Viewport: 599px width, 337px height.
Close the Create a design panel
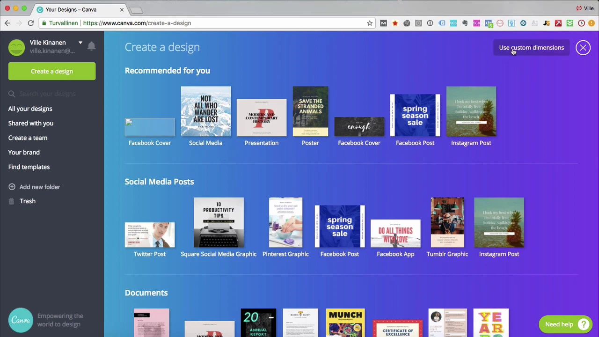(x=583, y=47)
